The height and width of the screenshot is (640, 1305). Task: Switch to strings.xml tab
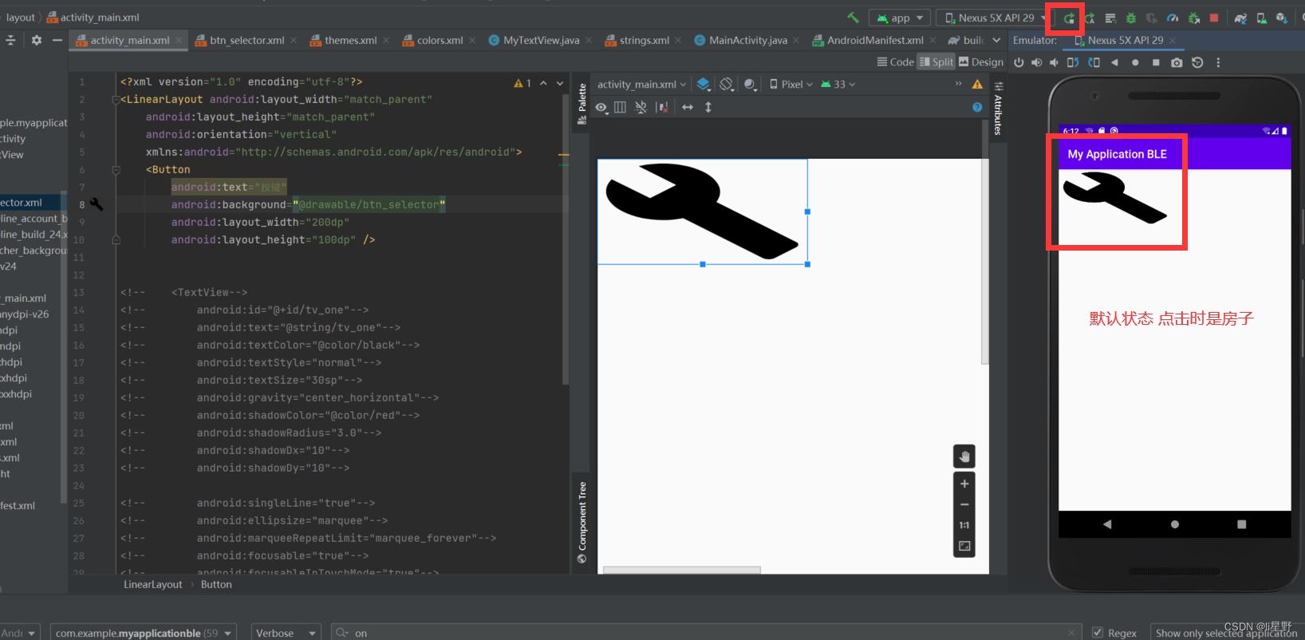[x=643, y=40]
